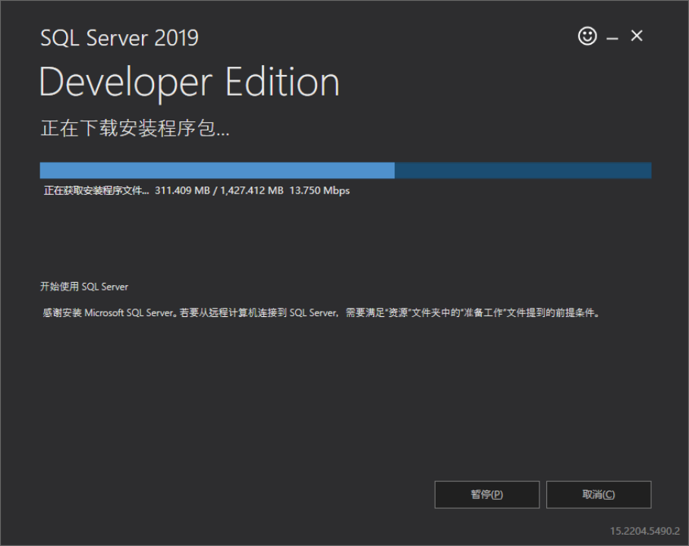Minimize the SQL Server installer window

[612, 39]
